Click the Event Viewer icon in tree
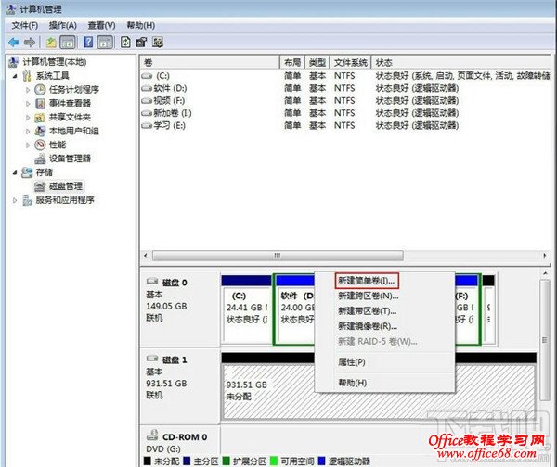Viewport: 557px width, 467px height. pos(41,103)
